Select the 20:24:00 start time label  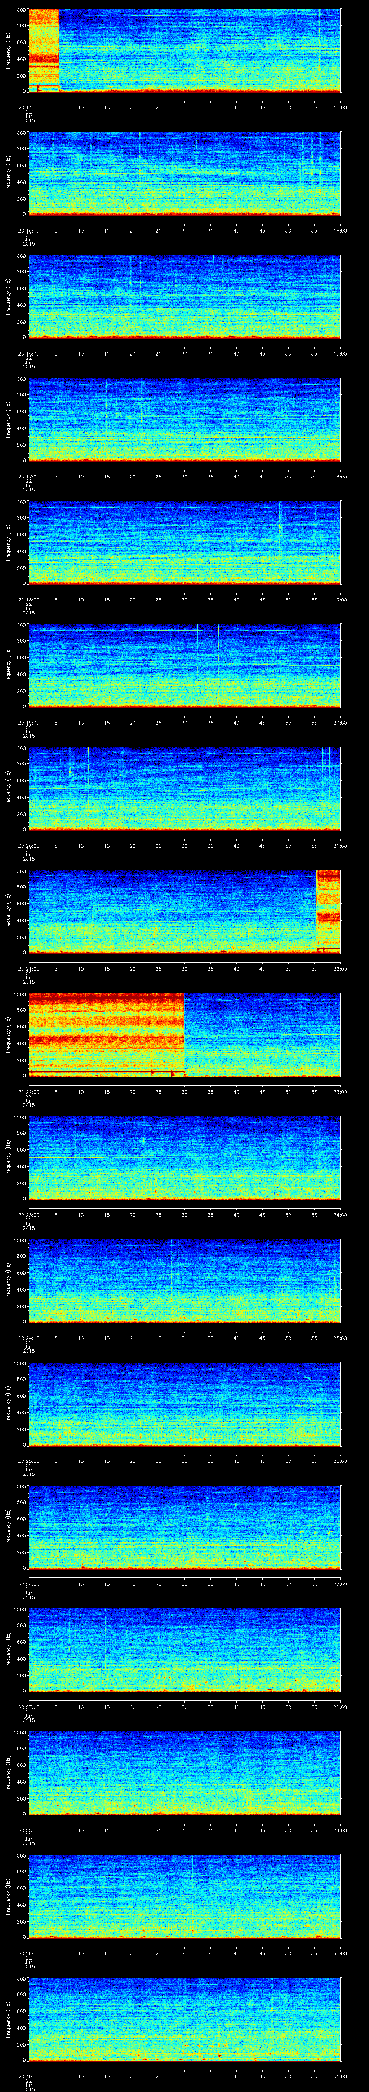pos(28,1338)
